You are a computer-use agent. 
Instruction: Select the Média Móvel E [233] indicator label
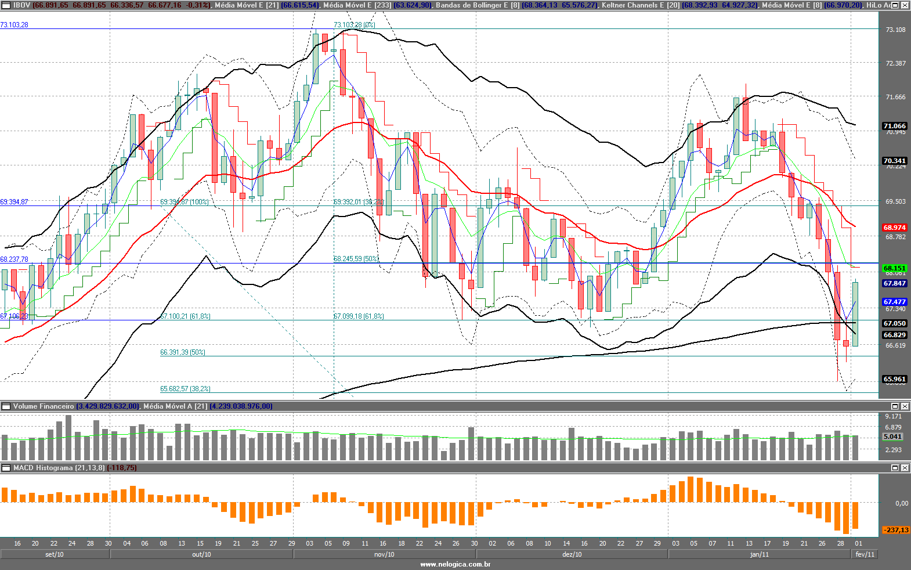(357, 5)
